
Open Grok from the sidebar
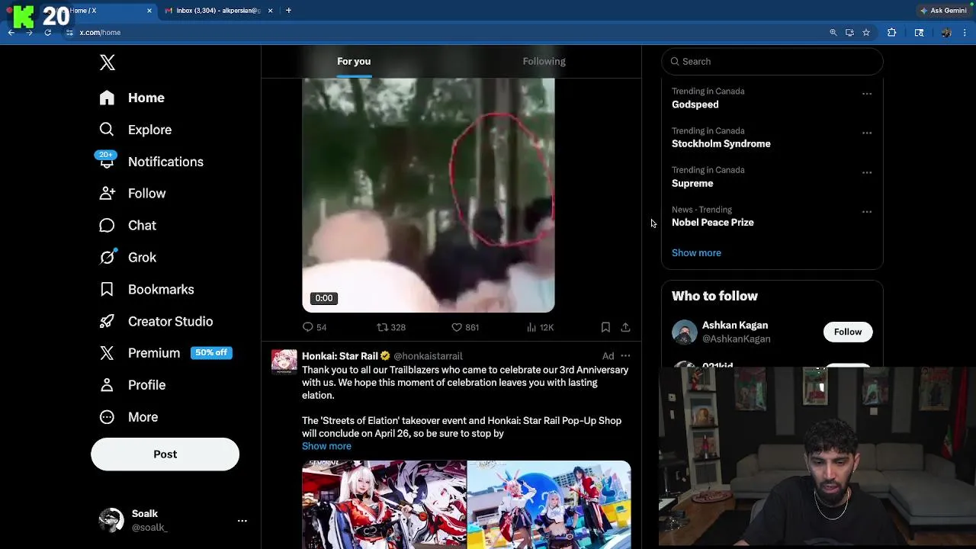(x=127, y=258)
